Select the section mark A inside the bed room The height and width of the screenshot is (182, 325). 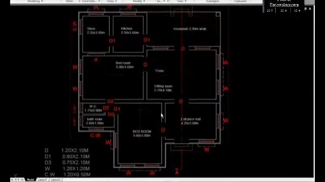[96, 60]
